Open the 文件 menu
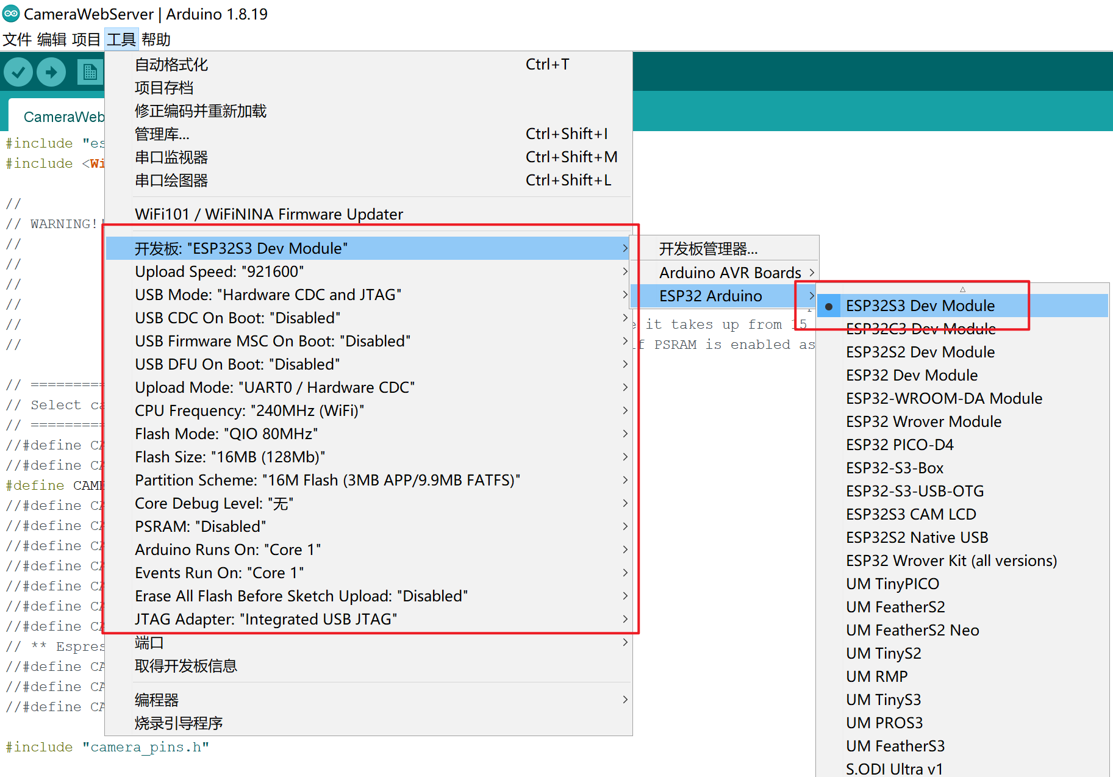Screen dimensions: 1113x777 pos(17,40)
